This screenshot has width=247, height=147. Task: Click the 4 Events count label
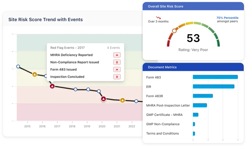tap(113, 48)
